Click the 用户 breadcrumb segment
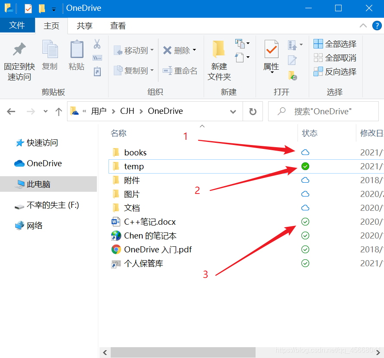The width and height of the screenshot is (384, 358). click(99, 111)
